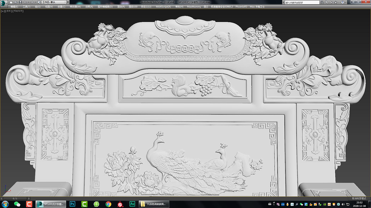This screenshot has height=208, width=371.
Task: Click the Exchange Apps X icon
Action: pos(331,2)
